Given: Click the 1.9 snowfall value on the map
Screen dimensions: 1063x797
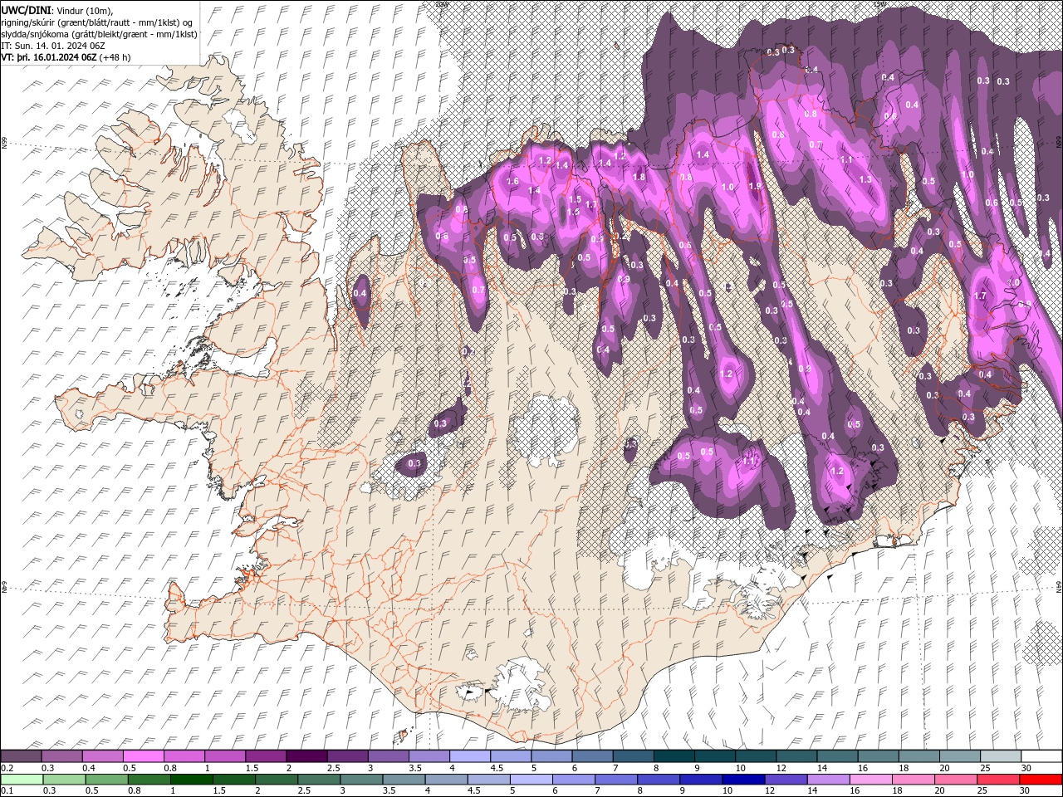Looking at the screenshot, I should [755, 186].
